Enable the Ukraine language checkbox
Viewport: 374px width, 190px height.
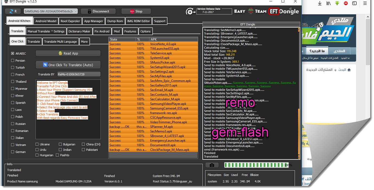pyautogui.click(x=37, y=144)
